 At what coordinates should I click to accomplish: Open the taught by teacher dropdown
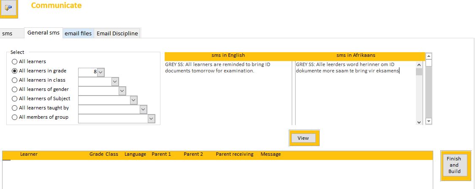tap(143, 109)
